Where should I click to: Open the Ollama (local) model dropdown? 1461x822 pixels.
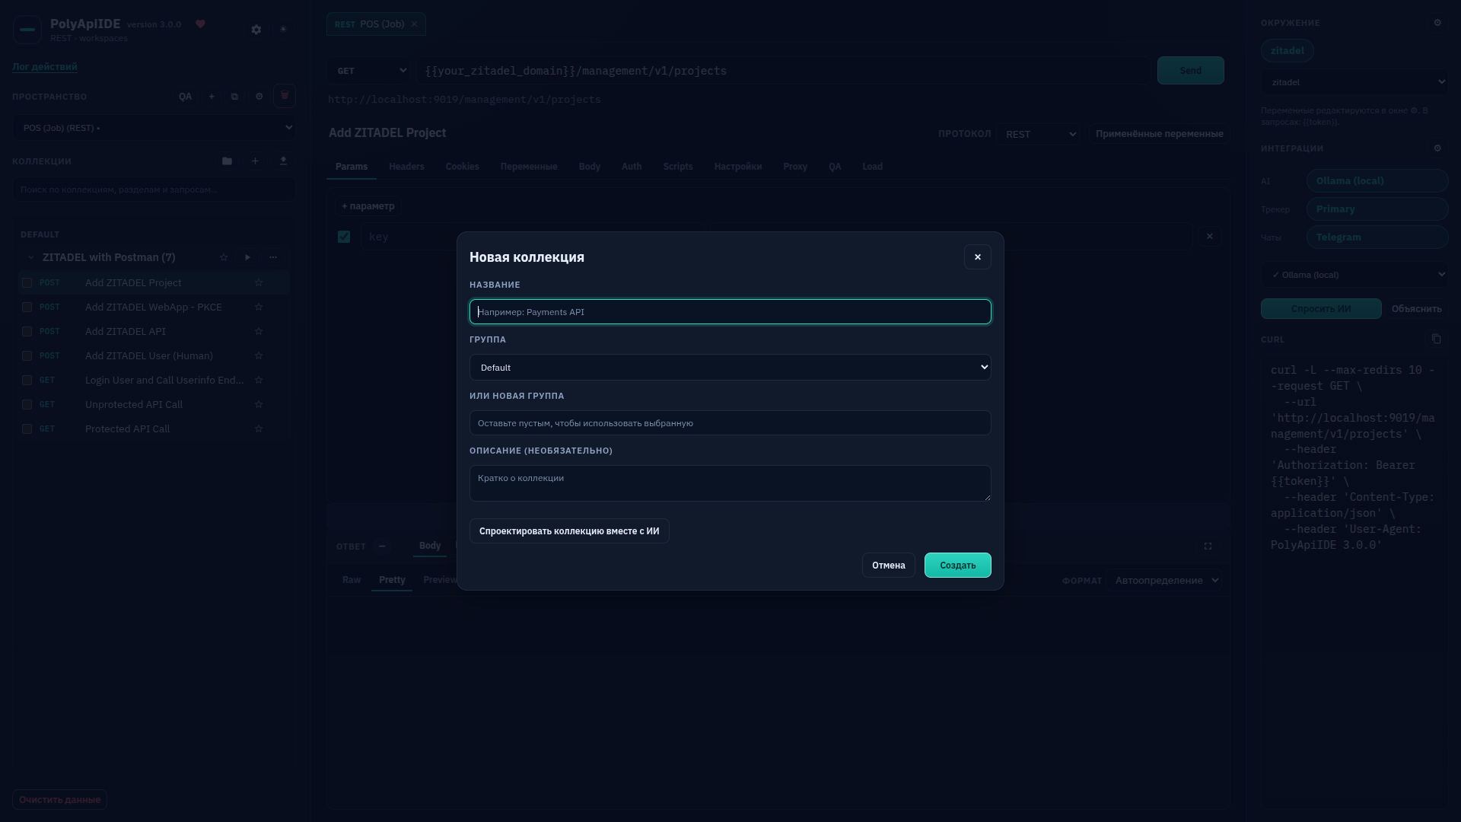(1354, 275)
